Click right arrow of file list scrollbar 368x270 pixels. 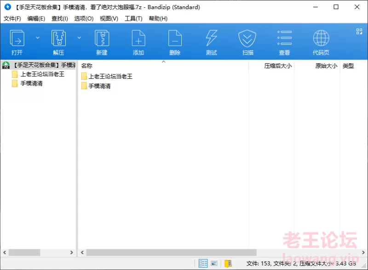pos(363,253)
